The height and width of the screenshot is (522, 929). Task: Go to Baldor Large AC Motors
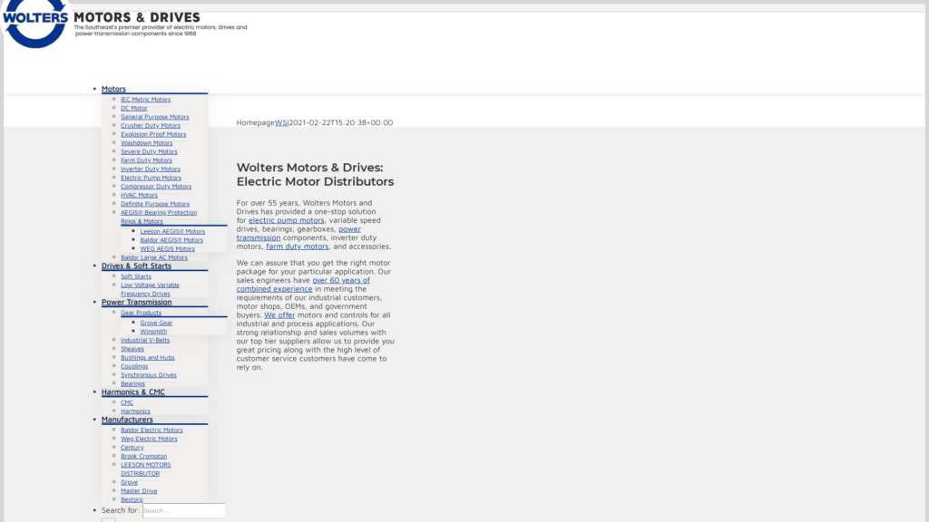click(154, 257)
